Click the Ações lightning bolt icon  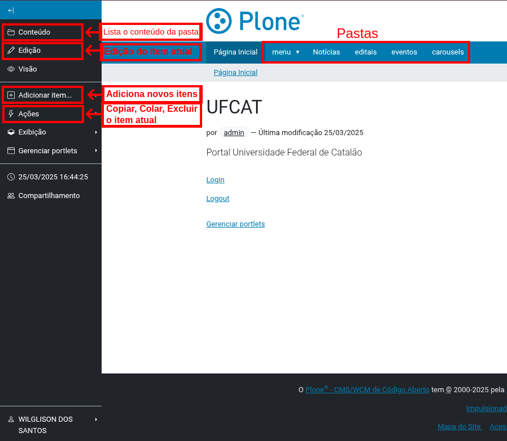11,114
